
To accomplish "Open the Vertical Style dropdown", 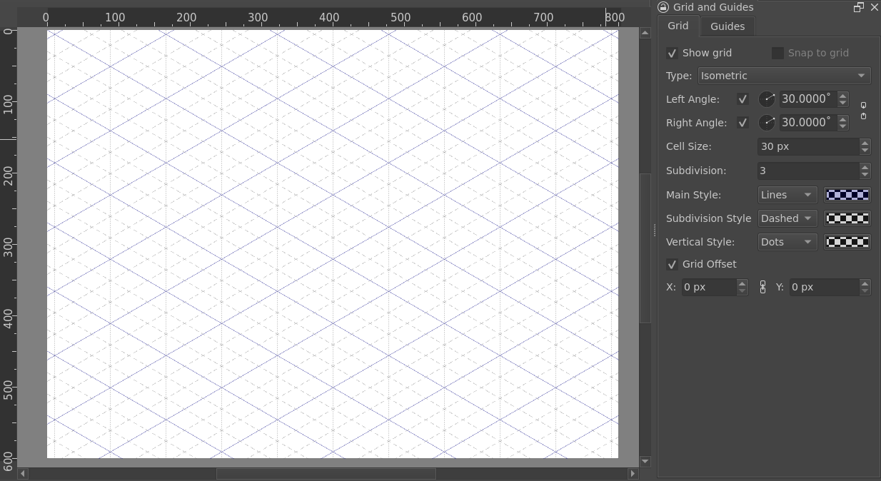I will pos(787,242).
